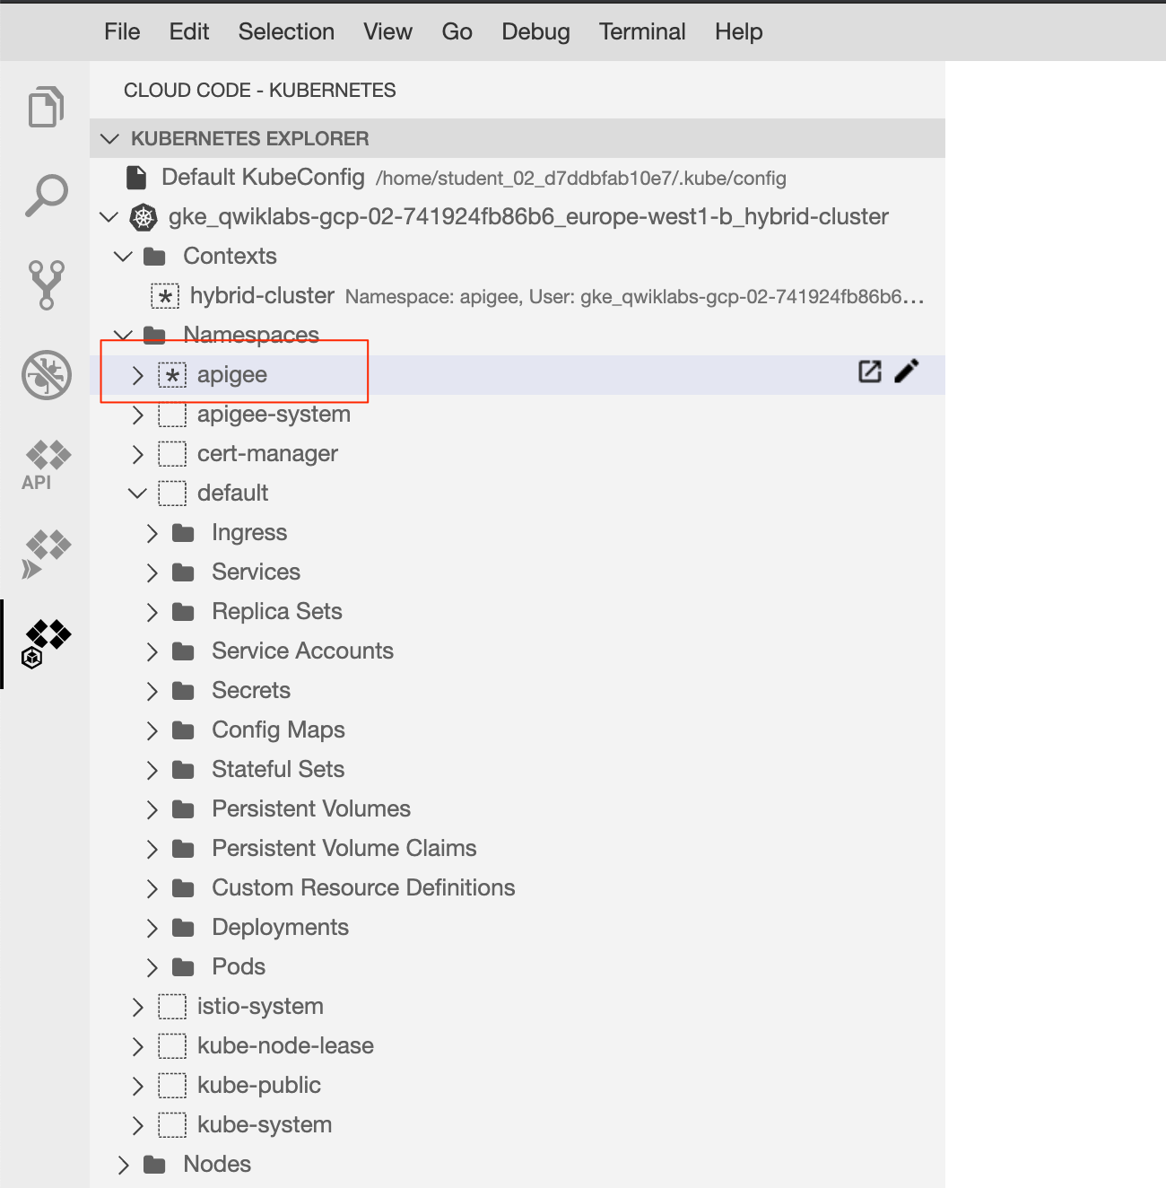The height and width of the screenshot is (1188, 1166).
Task: Open Cloud Code Kubernetes icon in activity bar
Action: coord(46,644)
